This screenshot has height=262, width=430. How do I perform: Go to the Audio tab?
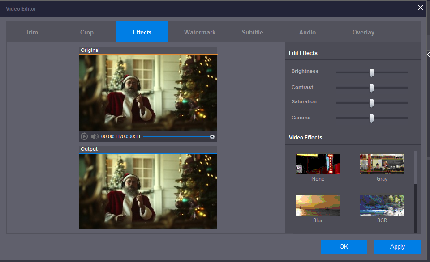pos(307,32)
